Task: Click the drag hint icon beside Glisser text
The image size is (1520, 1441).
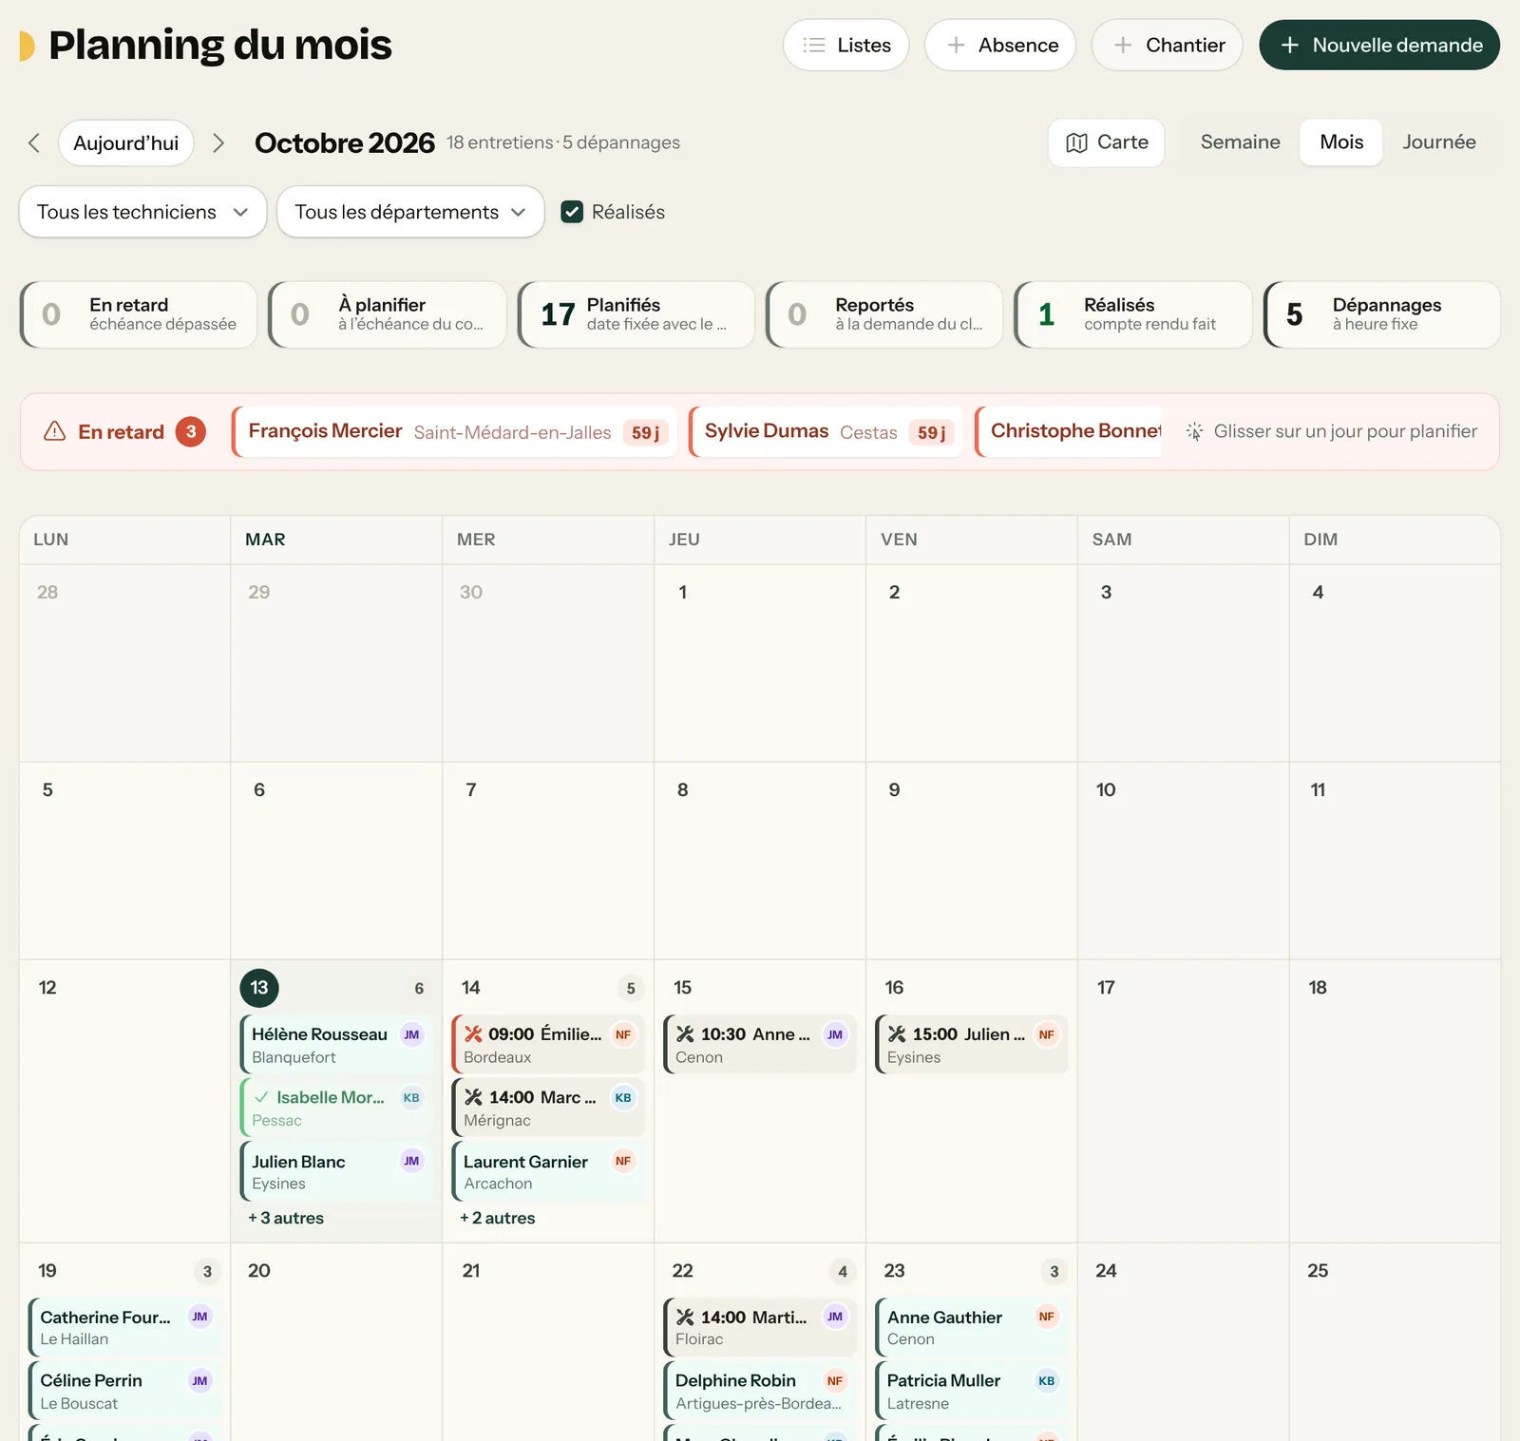Action: [1194, 431]
